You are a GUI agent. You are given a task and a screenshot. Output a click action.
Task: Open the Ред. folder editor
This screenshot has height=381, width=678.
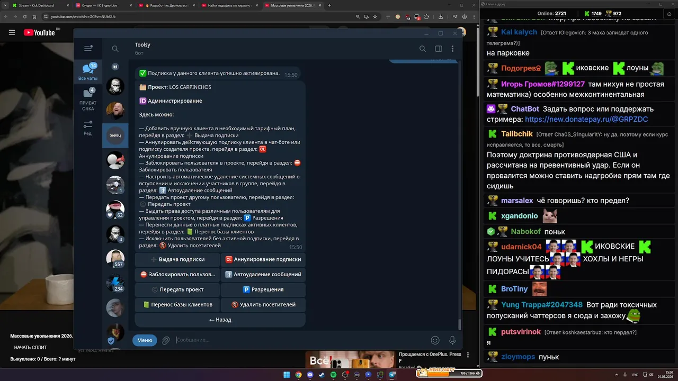click(88, 128)
